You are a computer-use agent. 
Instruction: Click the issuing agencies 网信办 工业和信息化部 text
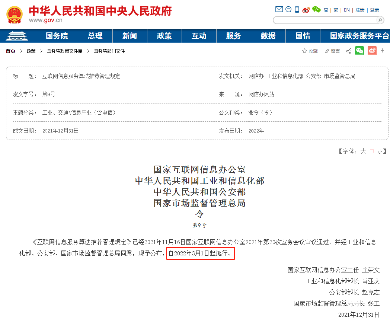click(276, 76)
